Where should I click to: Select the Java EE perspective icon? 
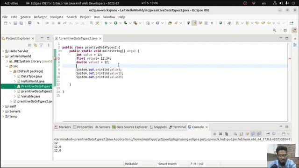294,30
